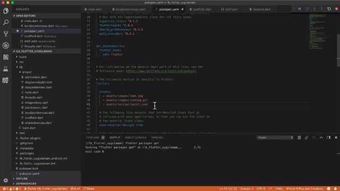
Task: Open the Flutter output channel dropdown
Action: 275,138
